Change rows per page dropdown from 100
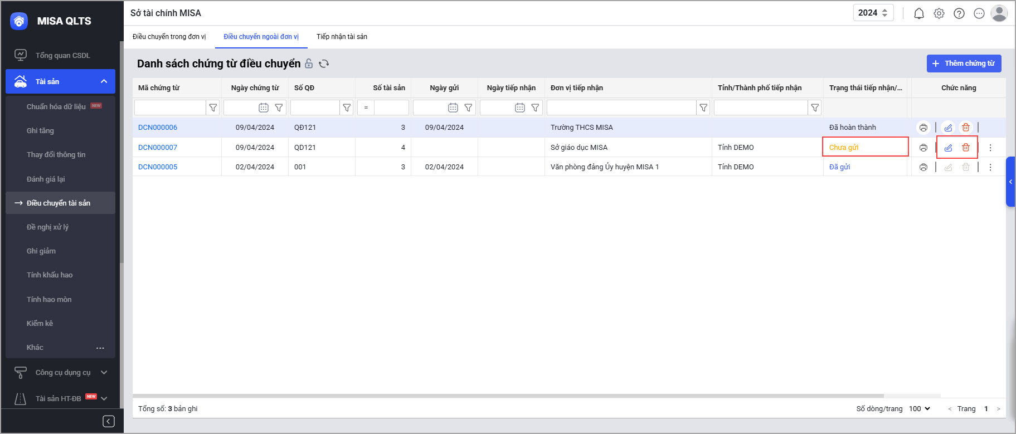This screenshot has width=1016, height=434. [x=920, y=408]
